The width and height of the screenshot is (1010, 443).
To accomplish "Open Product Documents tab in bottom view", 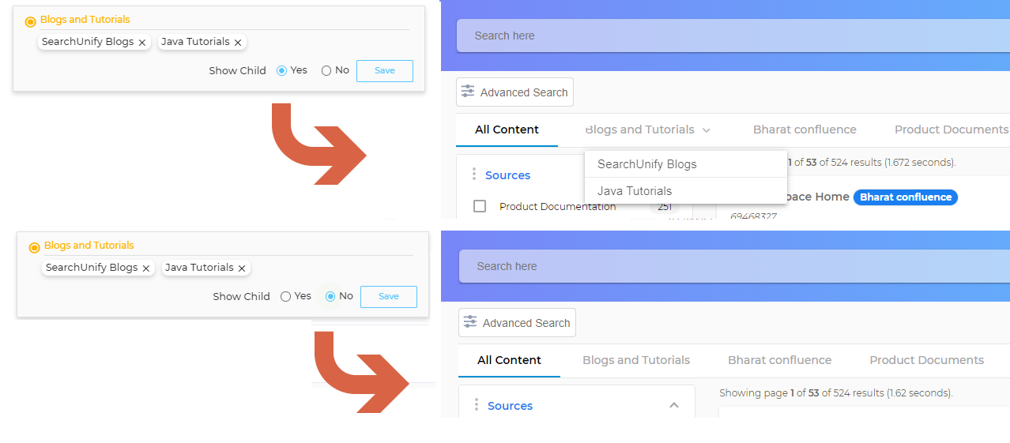I will [x=926, y=360].
